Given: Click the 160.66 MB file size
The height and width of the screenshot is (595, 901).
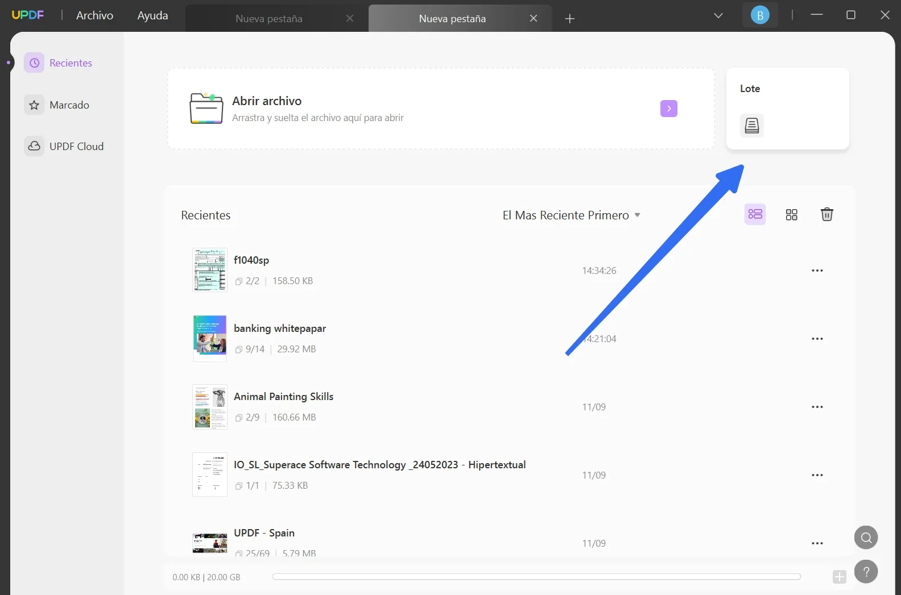Looking at the screenshot, I should pyautogui.click(x=294, y=417).
